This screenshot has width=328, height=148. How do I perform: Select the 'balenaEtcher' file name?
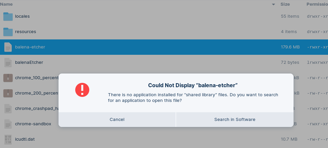[29, 62]
